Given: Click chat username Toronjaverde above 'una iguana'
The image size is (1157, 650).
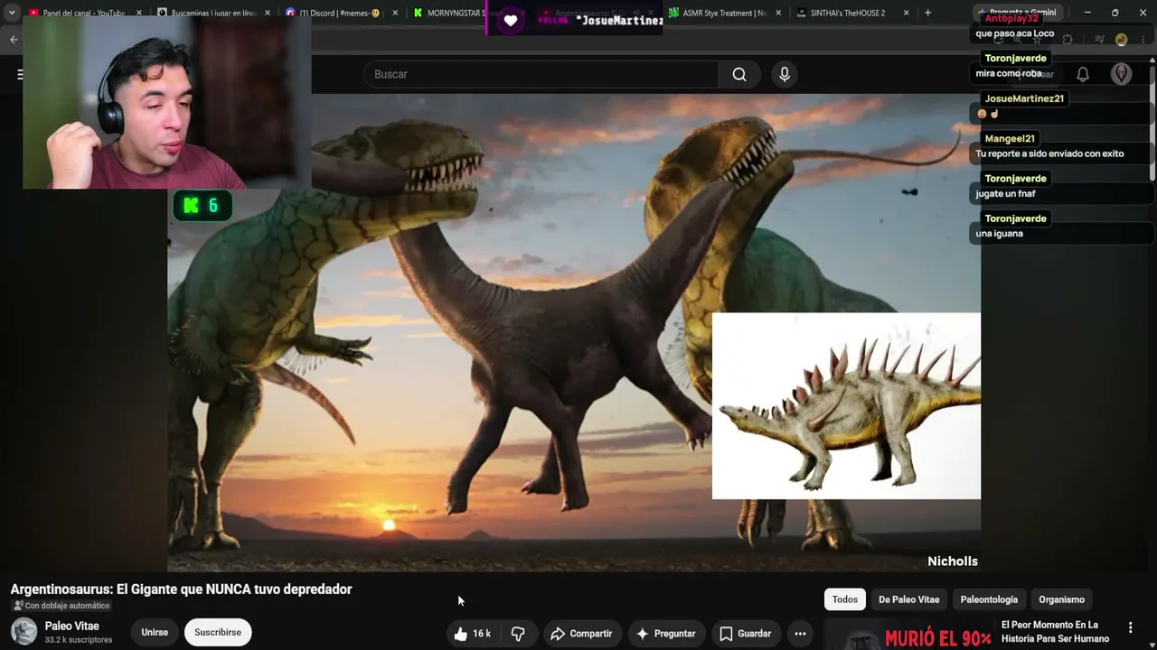Looking at the screenshot, I should (1015, 218).
